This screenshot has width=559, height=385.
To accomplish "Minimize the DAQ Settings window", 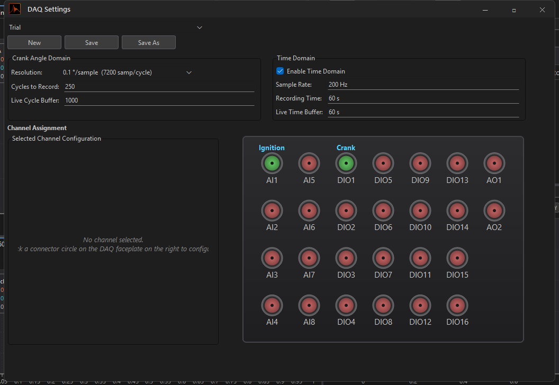I will coord(485,10).
